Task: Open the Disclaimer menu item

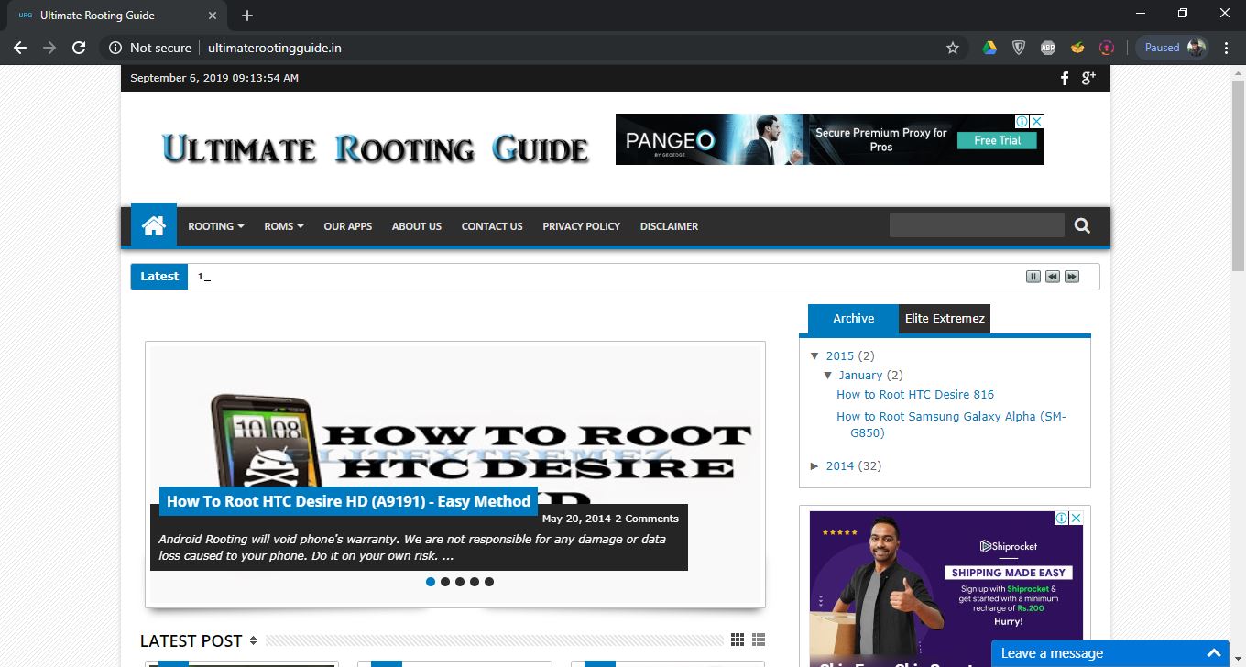Action: tap(670, 226)
